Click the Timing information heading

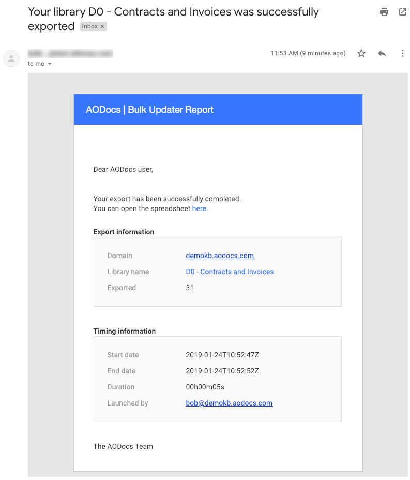pyautogui.click(x=125, y=331)
